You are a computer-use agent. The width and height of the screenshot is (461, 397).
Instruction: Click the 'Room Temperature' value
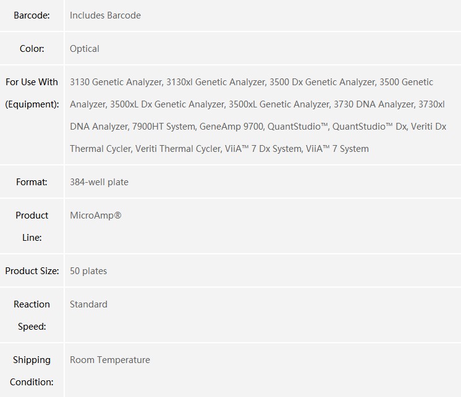110,360
